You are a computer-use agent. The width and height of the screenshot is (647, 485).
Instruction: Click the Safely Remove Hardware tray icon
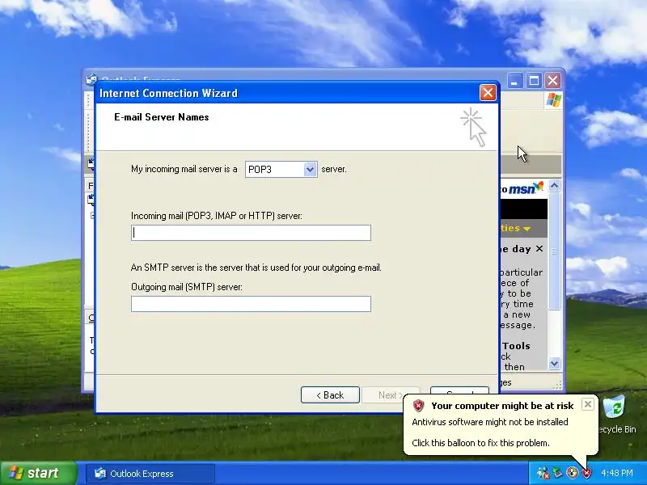click(x=558, y=473)
